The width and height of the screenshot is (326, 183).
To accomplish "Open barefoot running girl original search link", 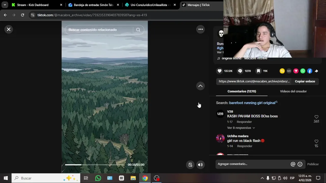I will [x=253, y=103].
